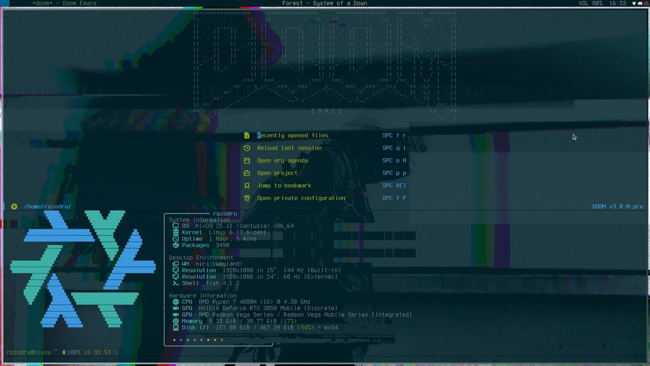
Task: Click the bookmark icon beside Jump to bookmark
Action: click(x=248, y=185)
